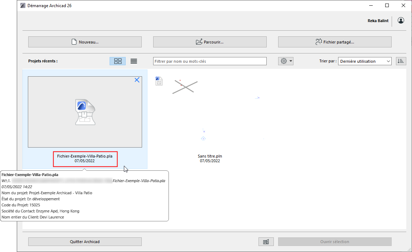
Task: Maximize the Démarrage Archicad 26 window
Action: click(x=387, y=5)
